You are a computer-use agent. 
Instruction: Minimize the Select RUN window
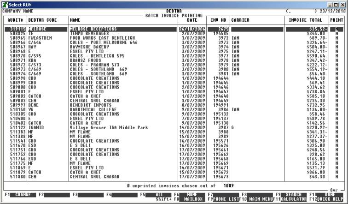click(x=330, y=5)
